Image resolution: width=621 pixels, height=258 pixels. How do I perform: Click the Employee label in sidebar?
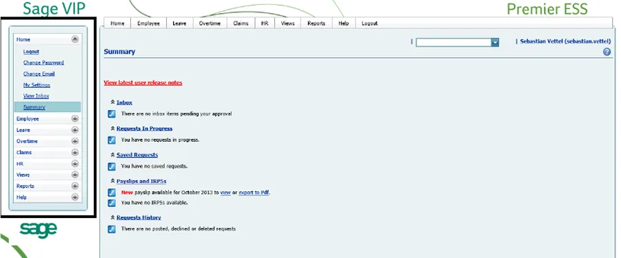click(28, 118)
